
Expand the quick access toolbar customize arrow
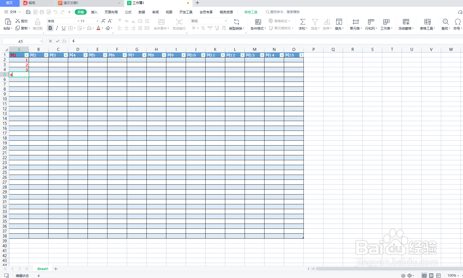click(69, 12)
